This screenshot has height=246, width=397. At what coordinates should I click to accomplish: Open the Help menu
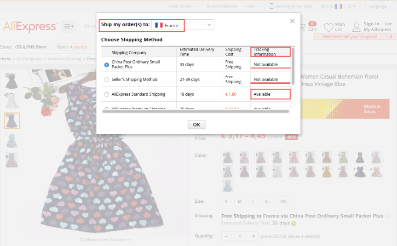click(252, 6)
